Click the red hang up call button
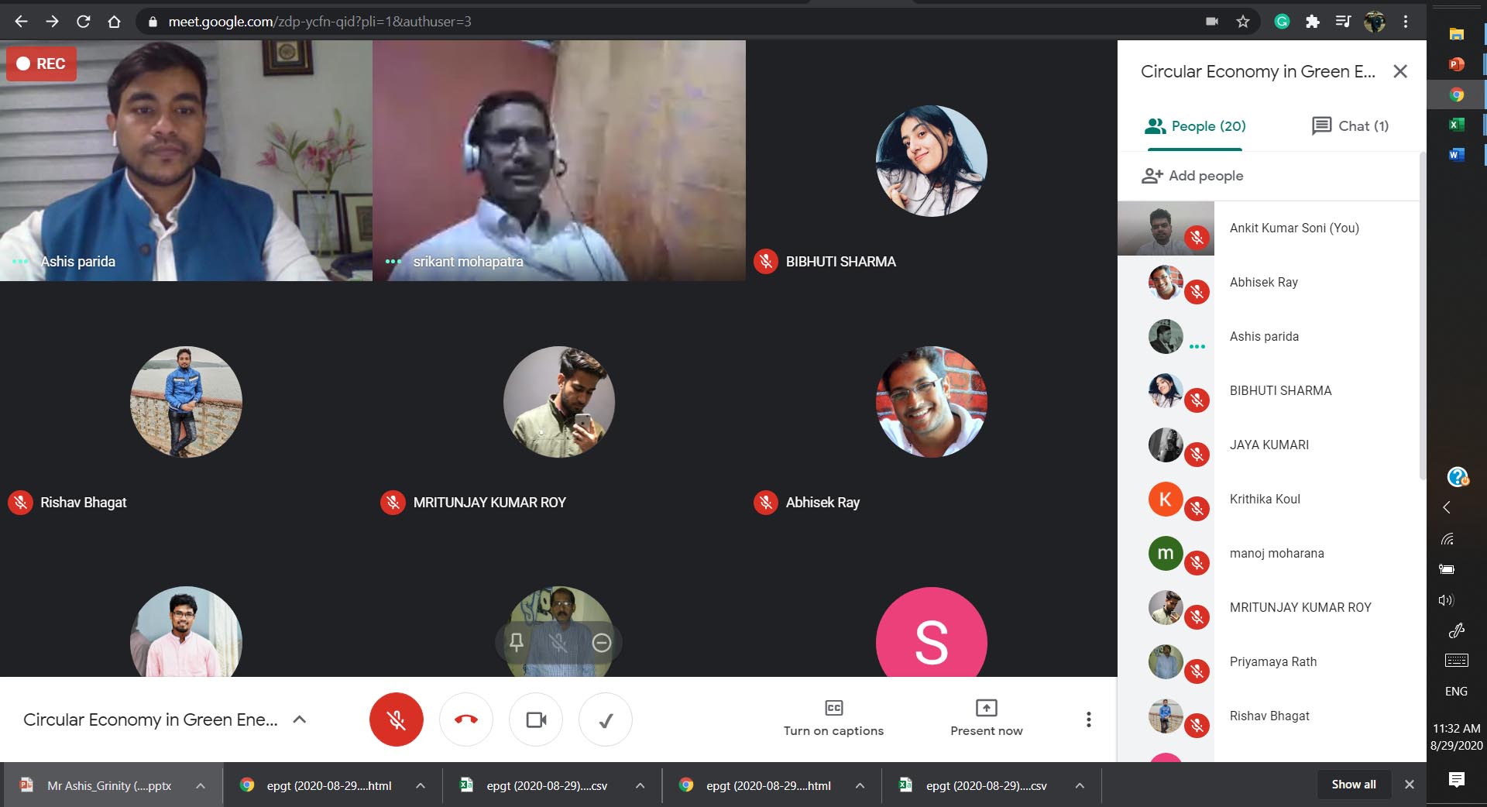Viewport: 1487px width, 807px height. pyautogui.click(x=466, y=719)
